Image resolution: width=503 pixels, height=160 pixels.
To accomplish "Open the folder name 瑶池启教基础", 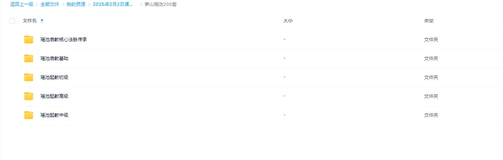I will point(54,58).
